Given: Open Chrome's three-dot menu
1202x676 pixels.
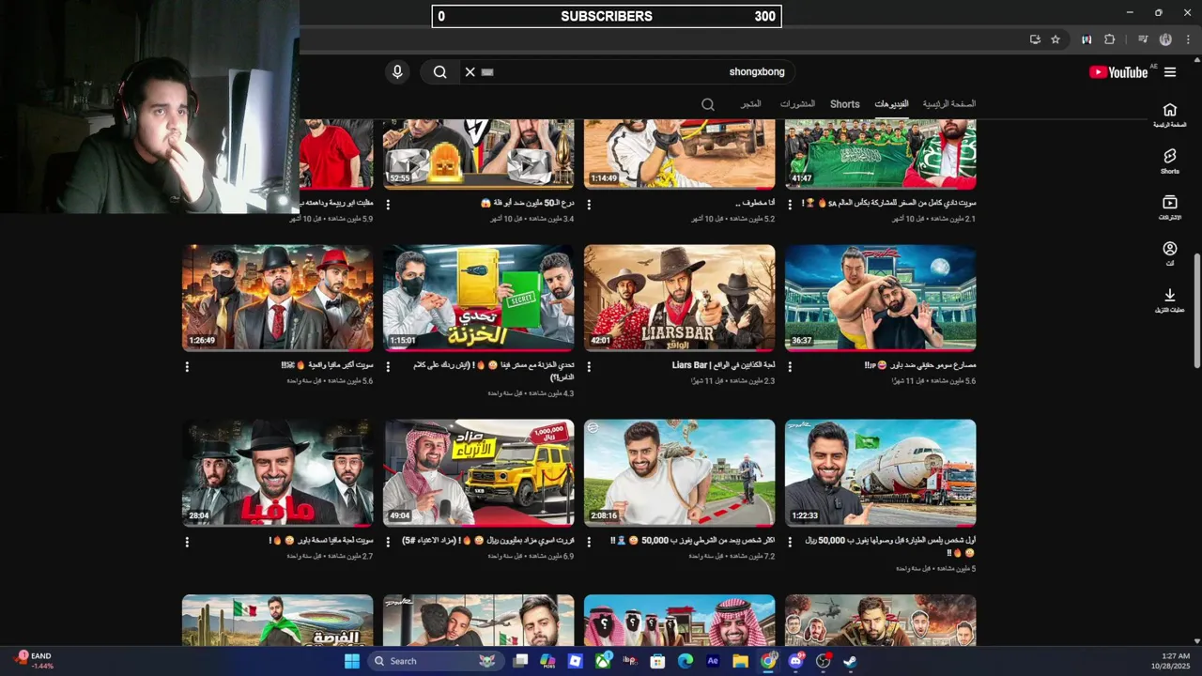Looking at the screenshot, I should coord(1187,39).
